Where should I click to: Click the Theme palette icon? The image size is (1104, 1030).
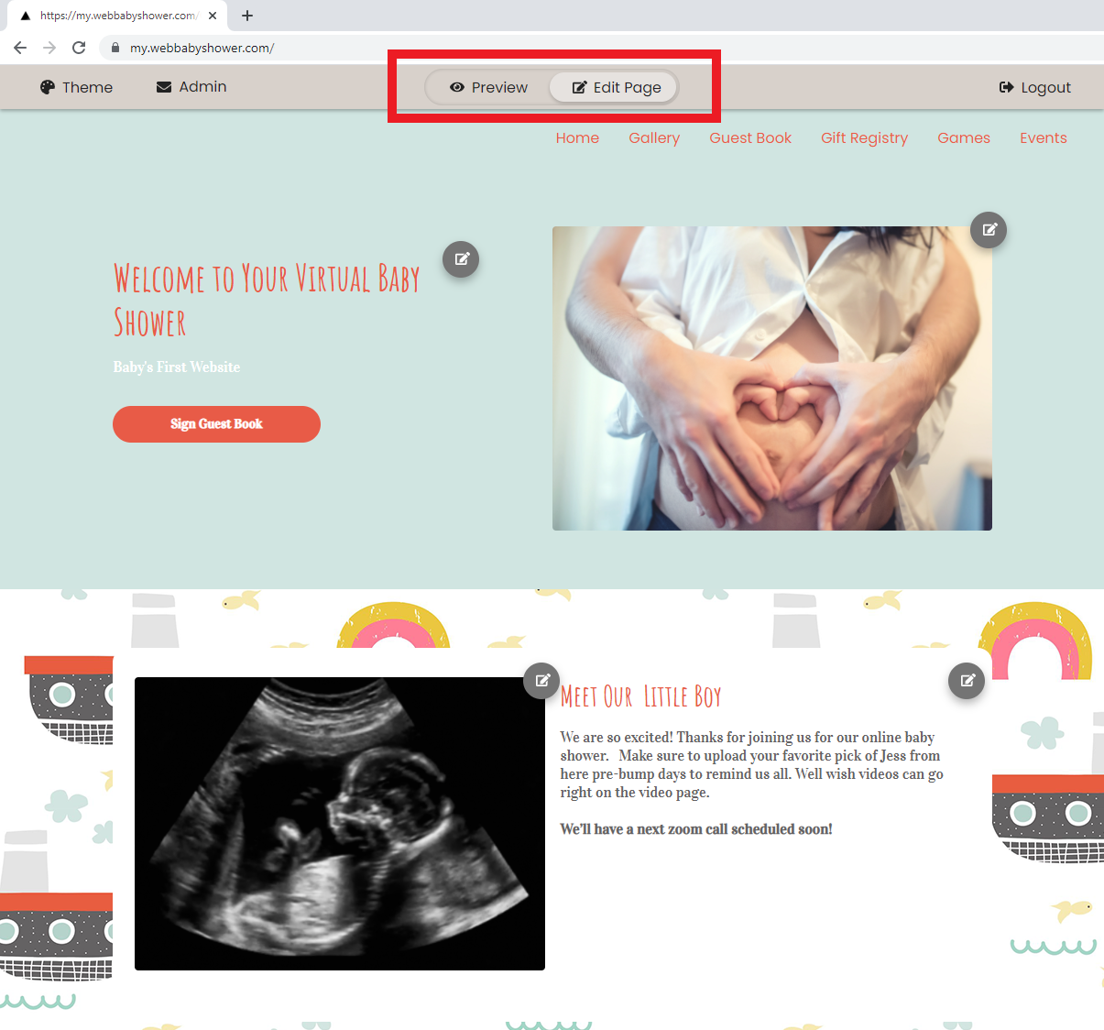coord(48,87)
